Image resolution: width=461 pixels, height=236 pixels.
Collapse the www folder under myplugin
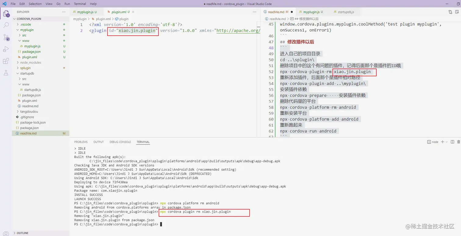[41, 41]
